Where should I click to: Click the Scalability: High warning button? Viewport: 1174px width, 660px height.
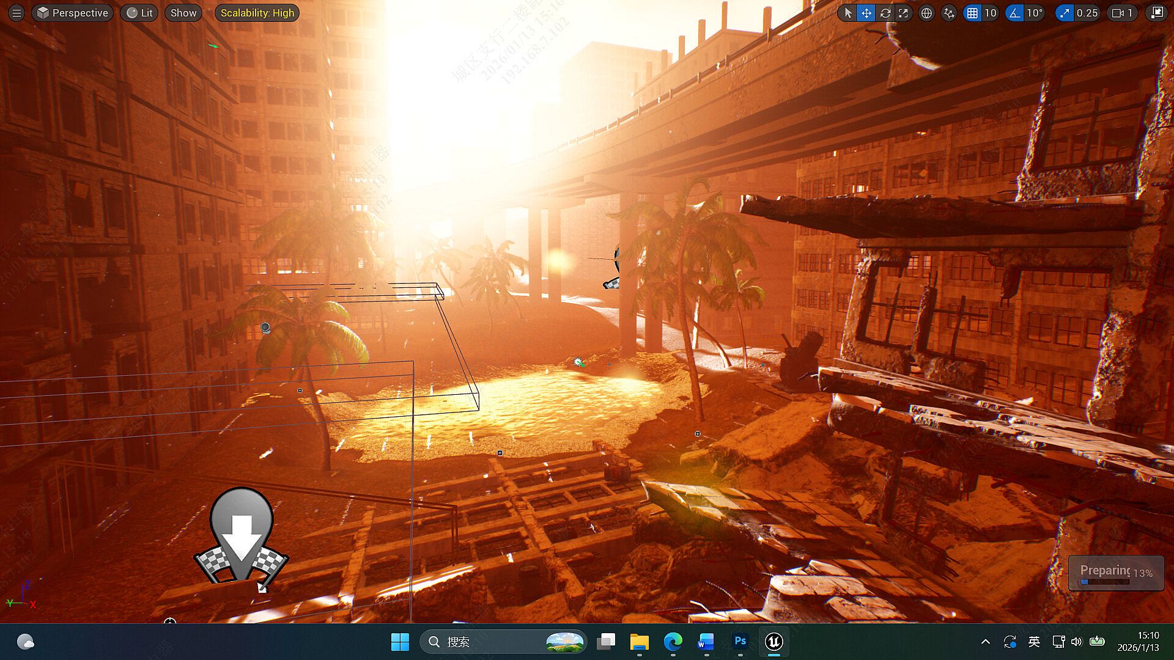coord(257,13)
